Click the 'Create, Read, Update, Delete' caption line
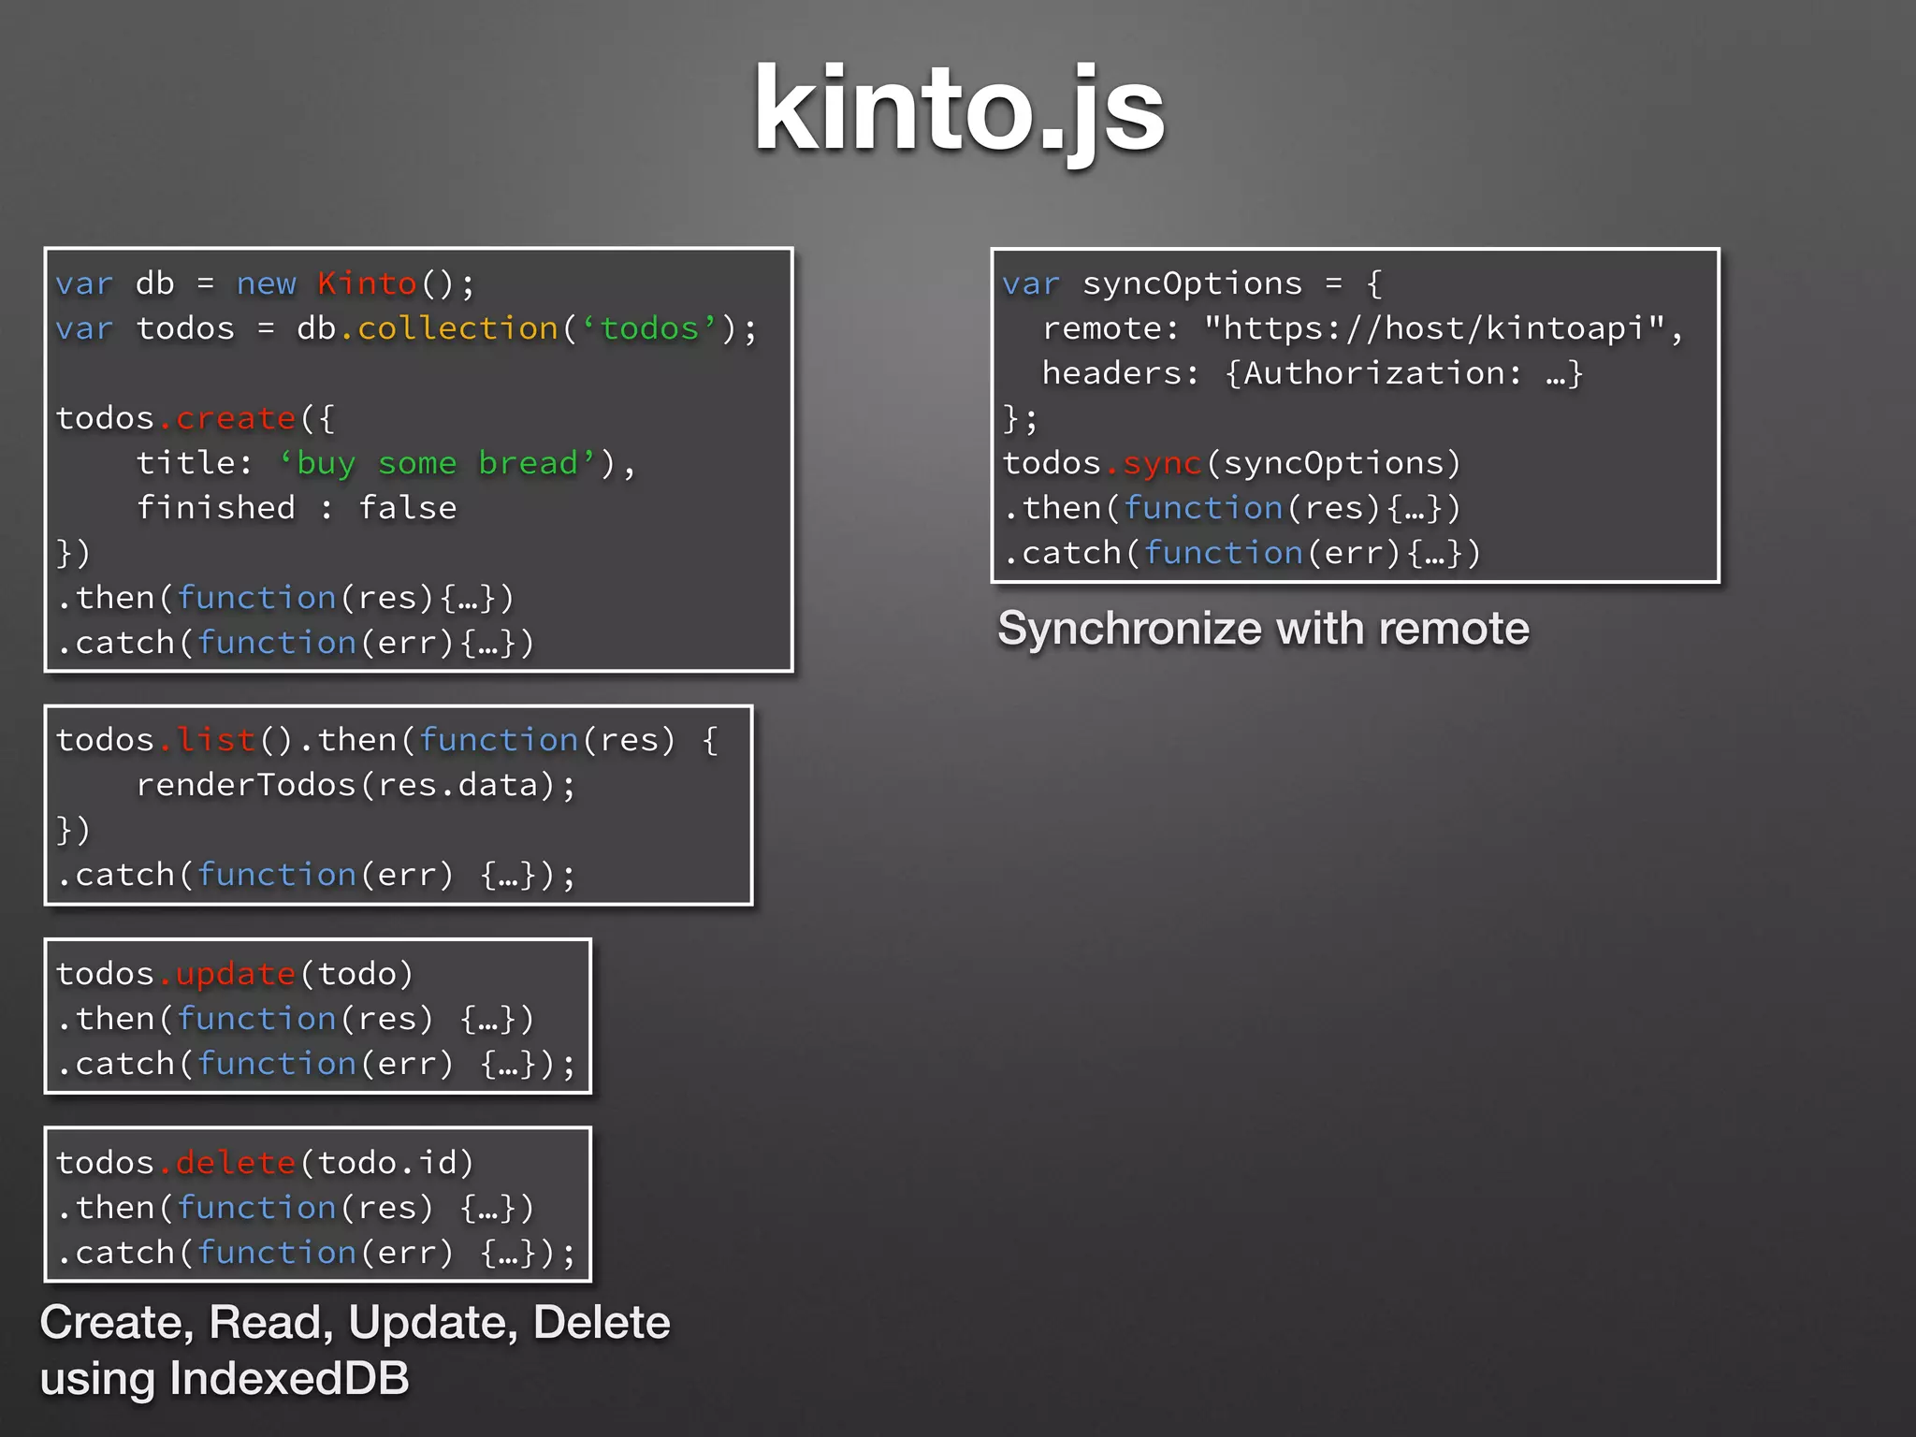The height and width of the screenshot is (1437, 1916). click(x=356, y=1324)
